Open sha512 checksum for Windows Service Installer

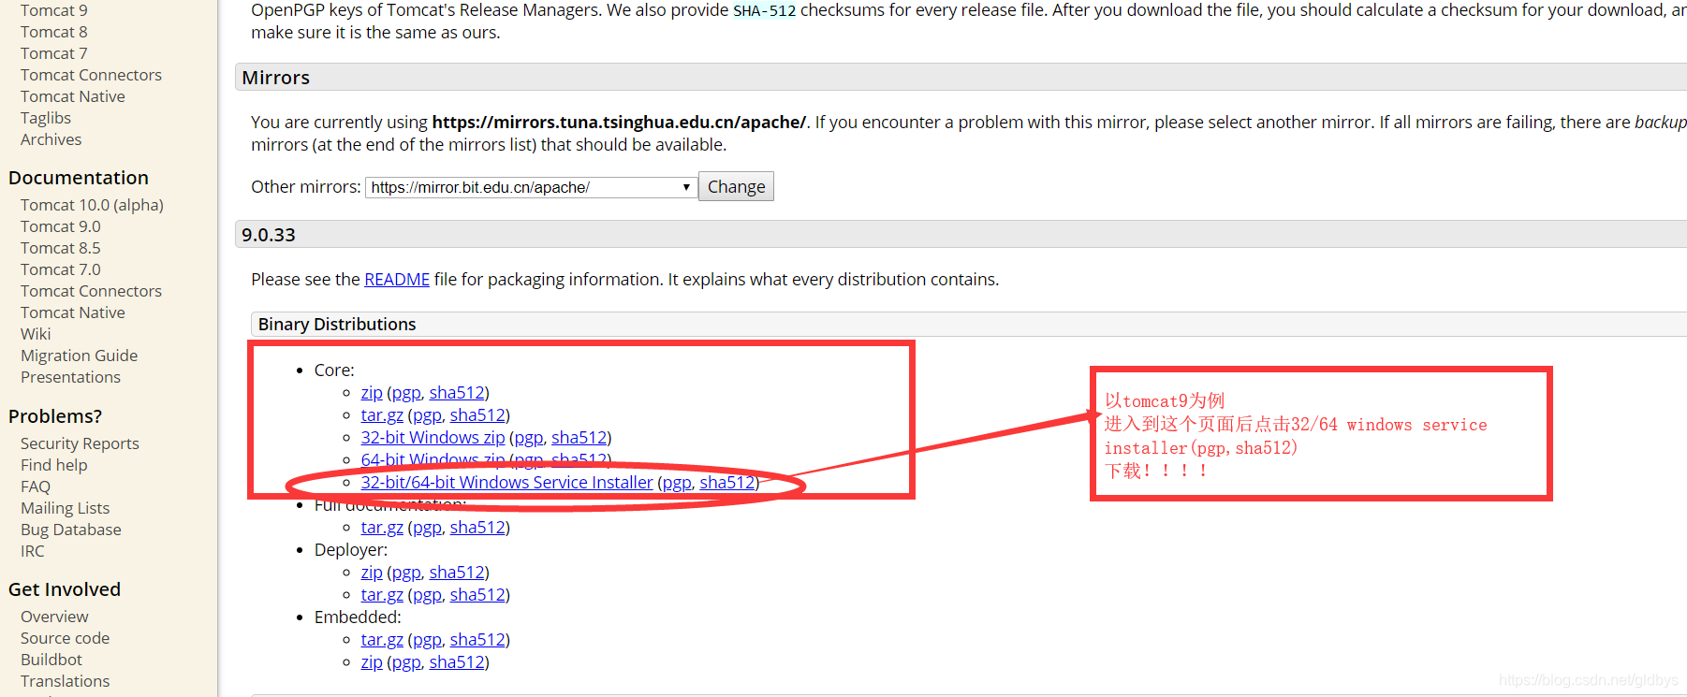tap(727, 483)
